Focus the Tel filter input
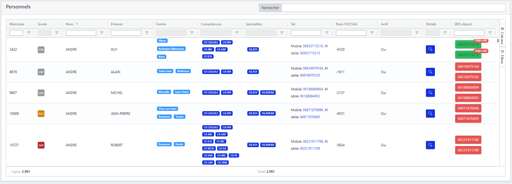This screenshot has width=512, height=184. point(306,33)
